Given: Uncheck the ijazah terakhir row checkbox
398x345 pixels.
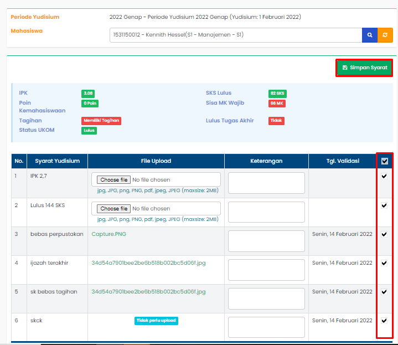Looking at the screenshot, I should (x=384, y=263).
